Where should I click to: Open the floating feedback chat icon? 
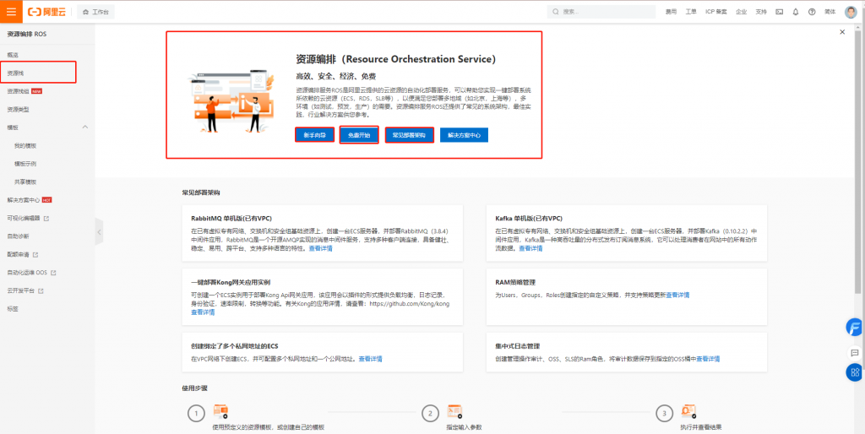coord(855,352)
